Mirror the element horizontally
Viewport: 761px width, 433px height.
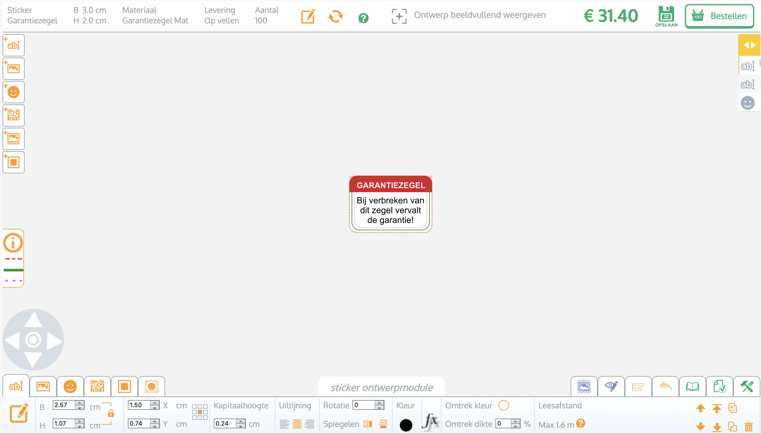pyautogui.click(x=368, y=424)
